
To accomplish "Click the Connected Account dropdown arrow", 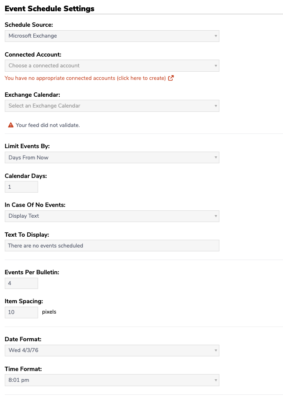I will coord(216,66).
